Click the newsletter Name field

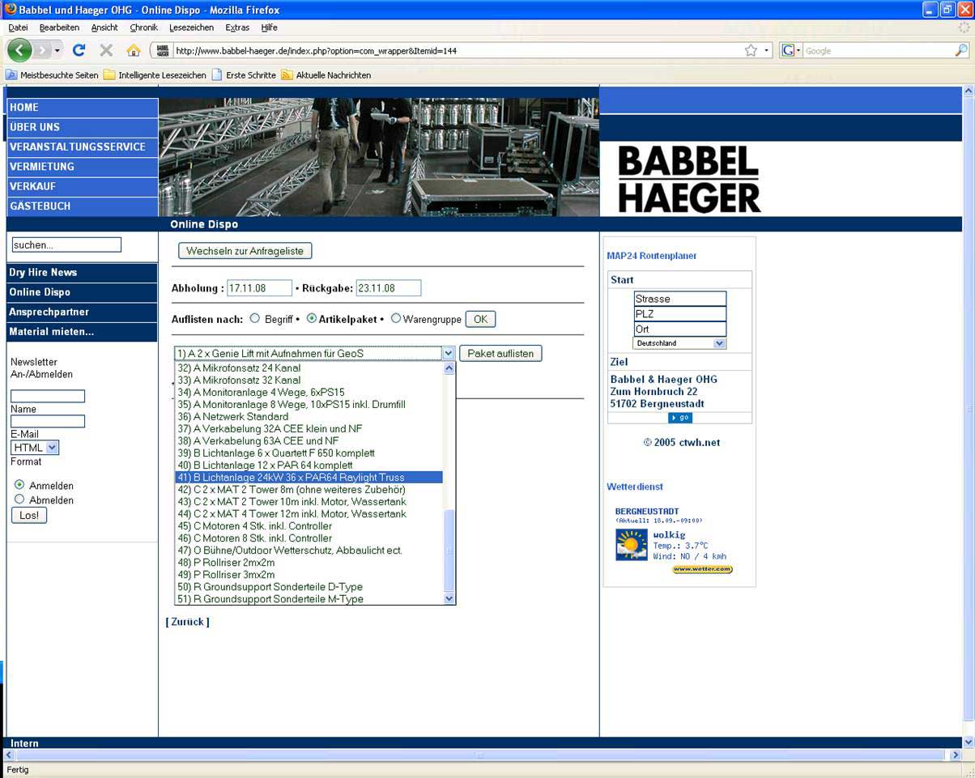click(x=48, y=396)
